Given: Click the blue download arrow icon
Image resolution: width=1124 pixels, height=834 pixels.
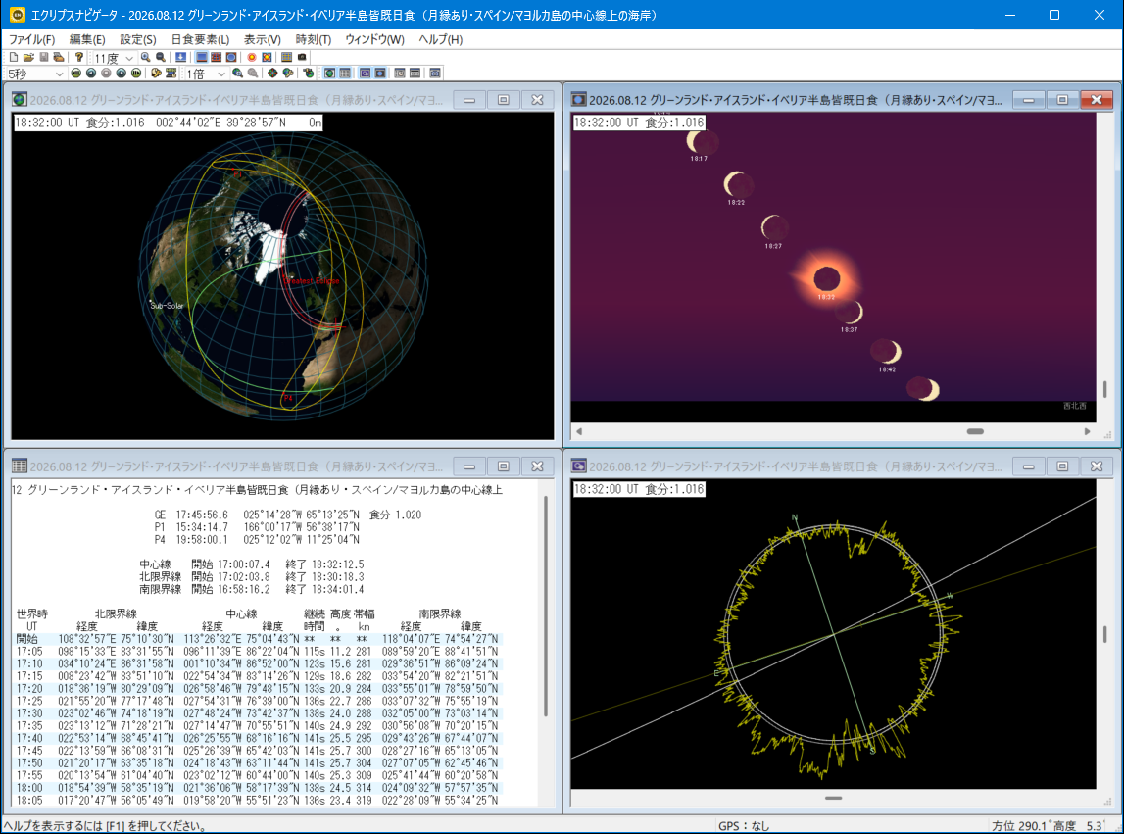Looking at the screenshot, I should pyautogui.click(x=181, y=58).
